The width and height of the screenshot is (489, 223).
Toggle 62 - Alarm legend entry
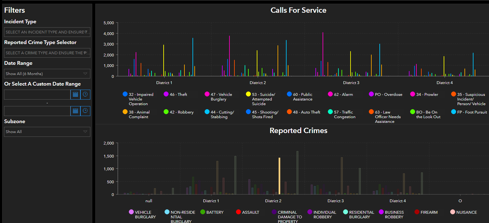pos(340,94)
